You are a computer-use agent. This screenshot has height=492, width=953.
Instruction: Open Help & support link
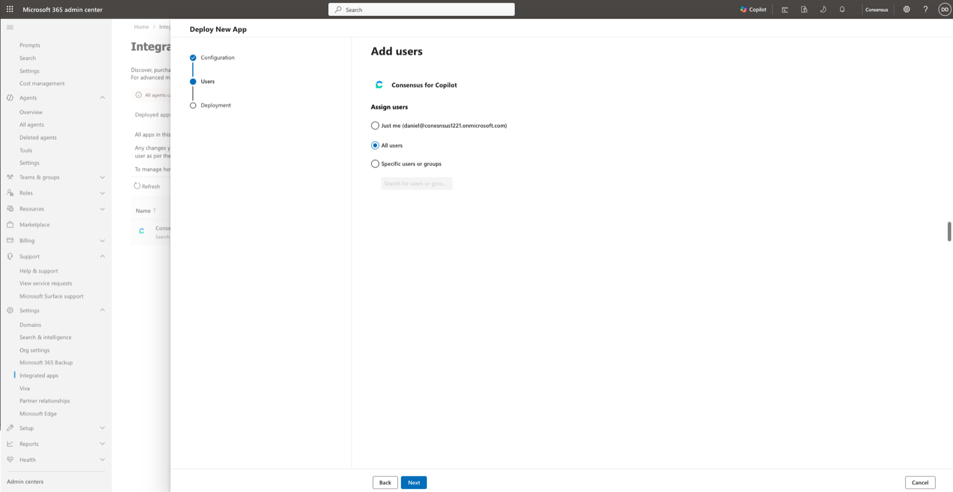(39, 271)
